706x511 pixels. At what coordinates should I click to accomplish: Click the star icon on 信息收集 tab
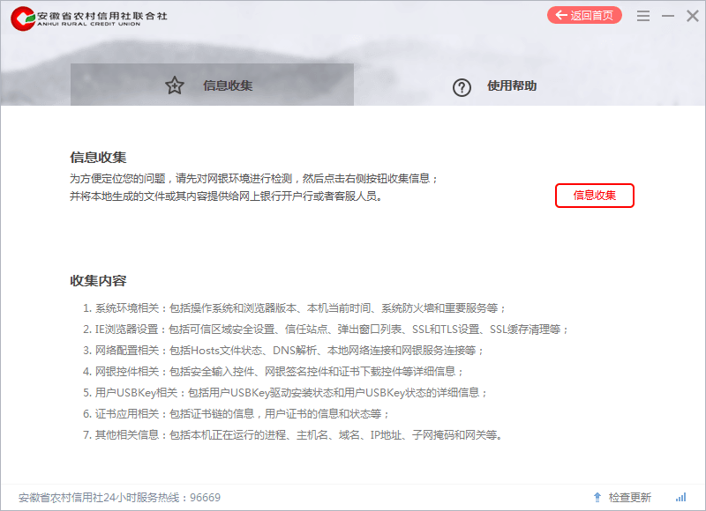[x=175, y=85]
